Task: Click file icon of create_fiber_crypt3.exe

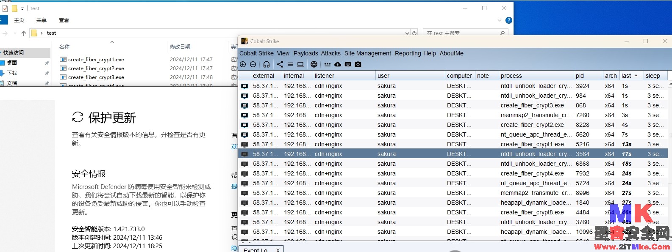Action: [63, 77]
